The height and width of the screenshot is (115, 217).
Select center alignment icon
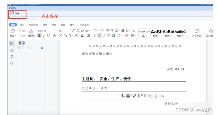(x=99, y=35)
